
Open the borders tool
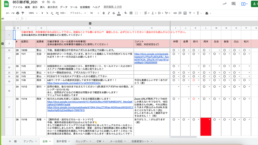pyautogui.click(x=131, y=13)
